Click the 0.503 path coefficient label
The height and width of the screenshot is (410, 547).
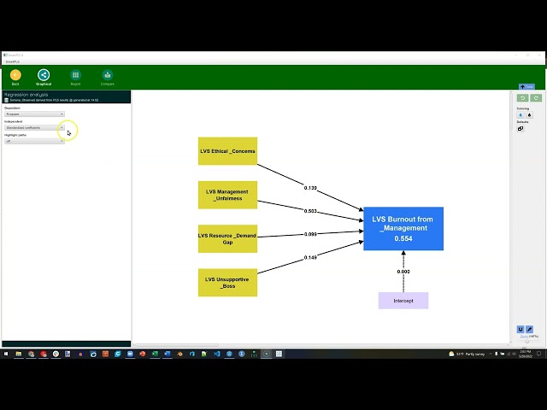coord(310,211)
